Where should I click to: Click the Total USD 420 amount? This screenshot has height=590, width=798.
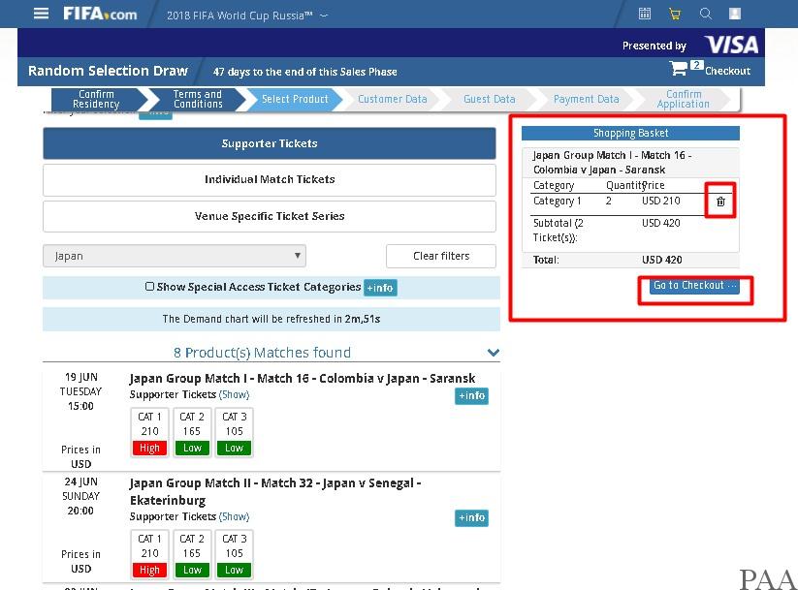click(661, 260)
